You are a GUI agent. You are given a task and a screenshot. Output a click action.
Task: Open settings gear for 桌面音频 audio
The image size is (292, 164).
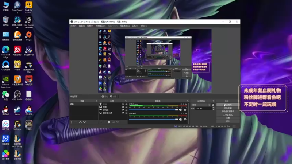coord(185,120)
